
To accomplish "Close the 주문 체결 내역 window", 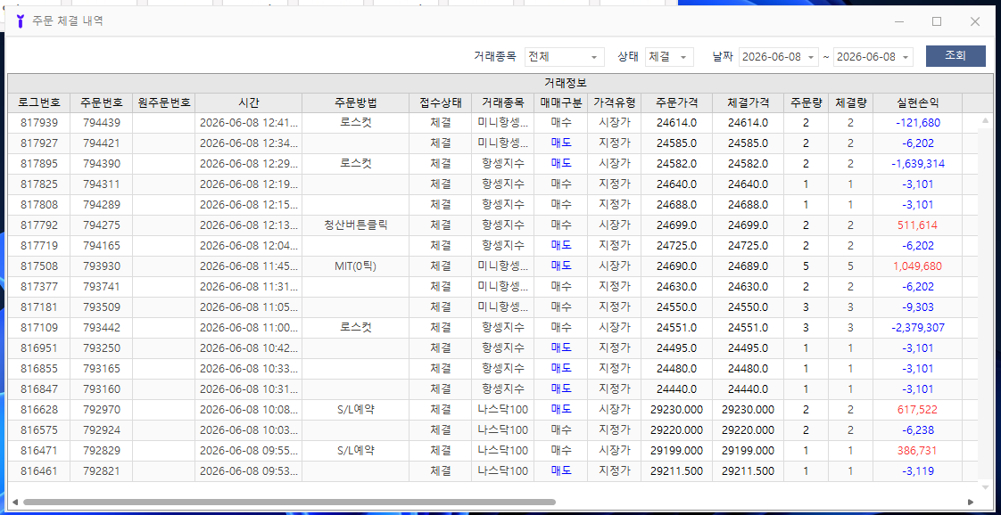I will (975, 21).
